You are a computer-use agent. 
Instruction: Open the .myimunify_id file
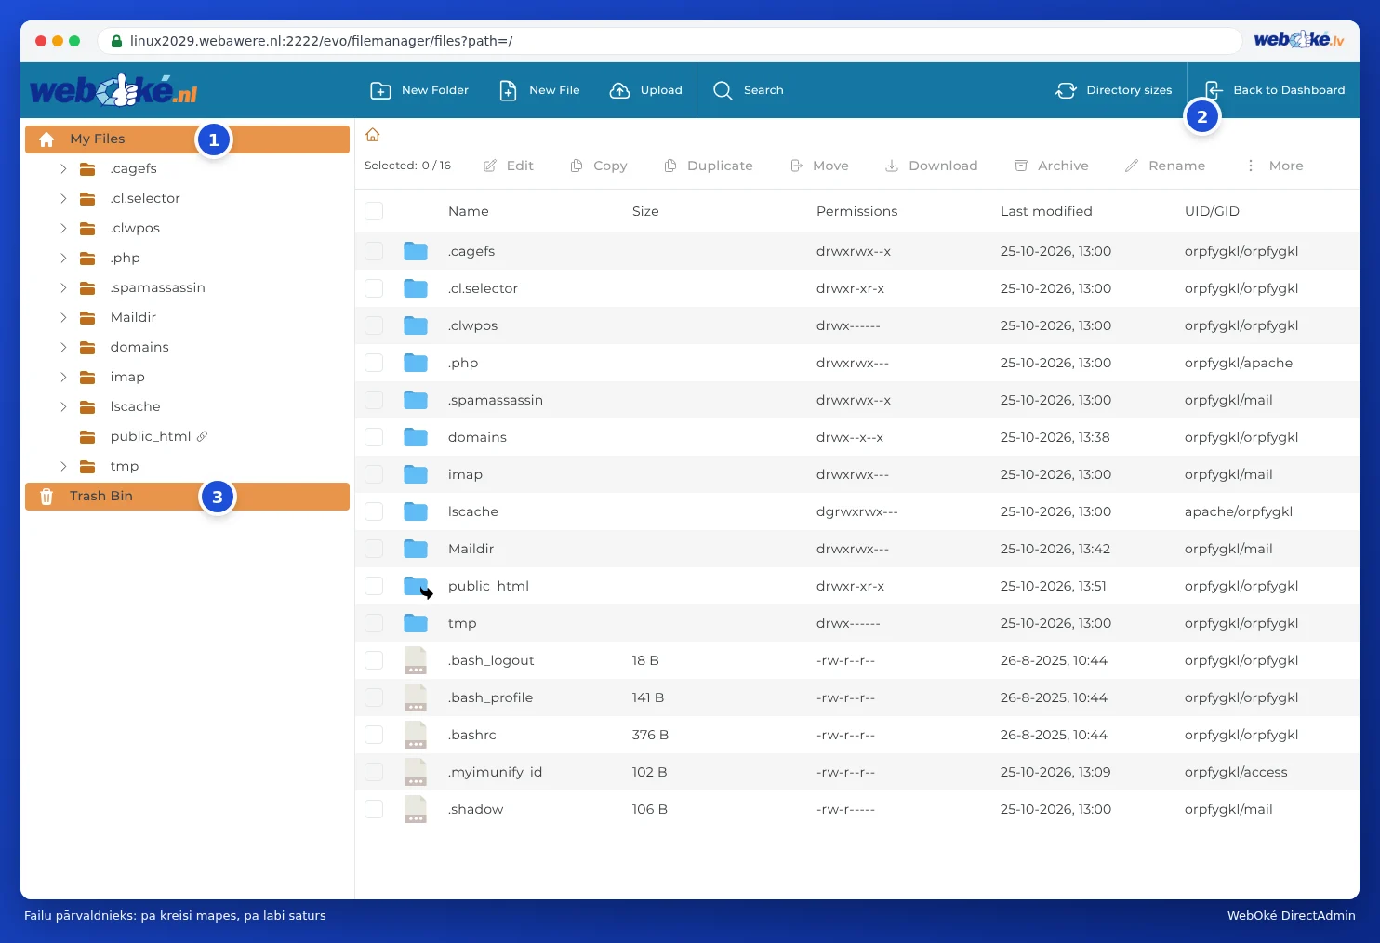click(495, 772)
